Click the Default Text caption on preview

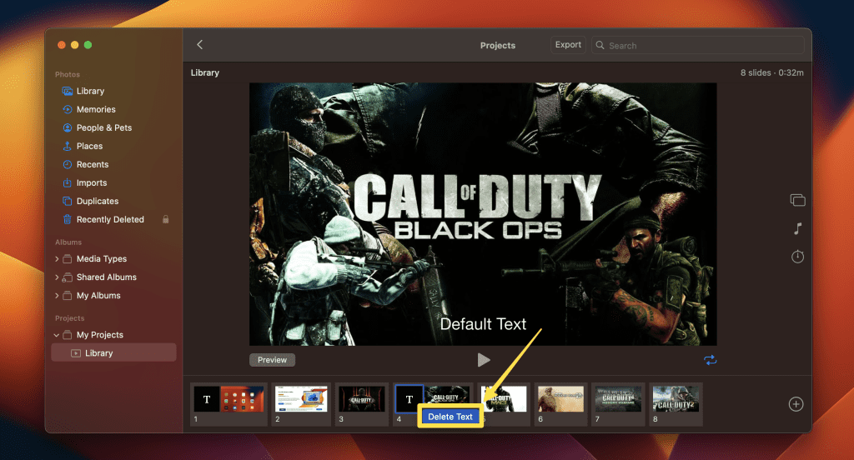(483, 324)
